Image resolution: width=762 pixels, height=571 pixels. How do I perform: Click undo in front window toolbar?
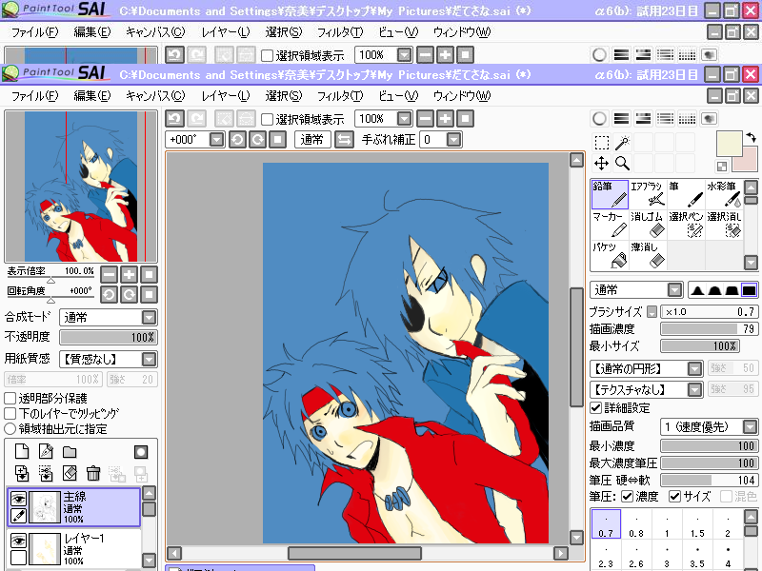(x=175, y=118)
